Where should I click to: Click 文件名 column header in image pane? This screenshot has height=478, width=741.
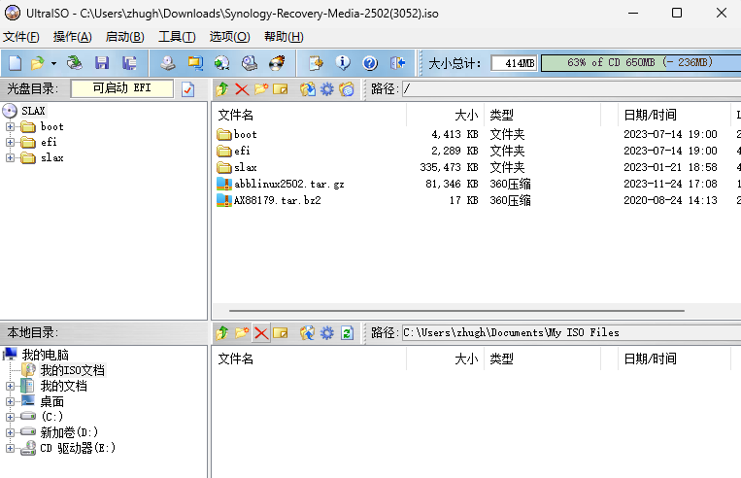click(x=309, y=115)
